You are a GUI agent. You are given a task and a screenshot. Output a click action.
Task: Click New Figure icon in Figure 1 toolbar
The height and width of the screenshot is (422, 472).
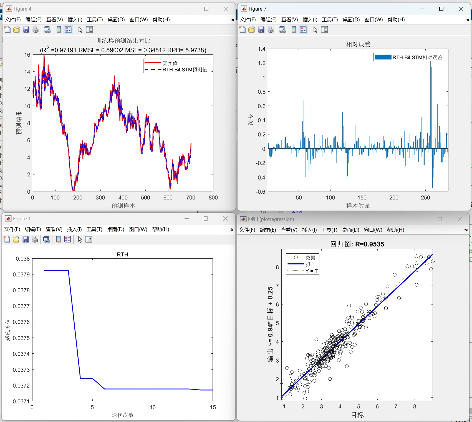(x=7, y=239)
